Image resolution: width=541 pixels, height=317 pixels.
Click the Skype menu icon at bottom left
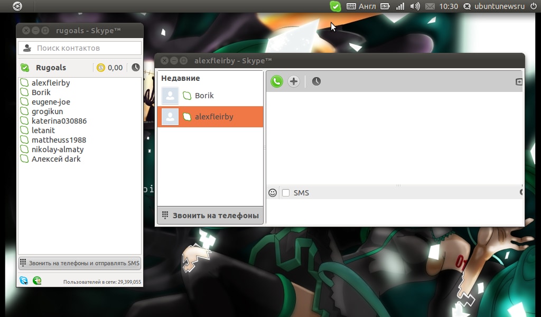[23, 281]
